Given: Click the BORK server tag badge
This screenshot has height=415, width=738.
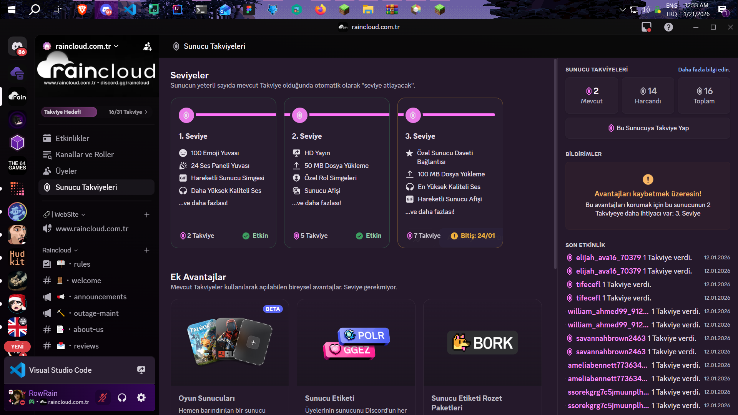Looking at the screenshot, I should 482,342.
